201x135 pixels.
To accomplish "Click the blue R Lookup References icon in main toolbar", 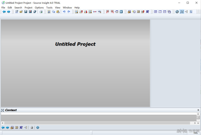I will pyautogui.click(x=147, y=12).
